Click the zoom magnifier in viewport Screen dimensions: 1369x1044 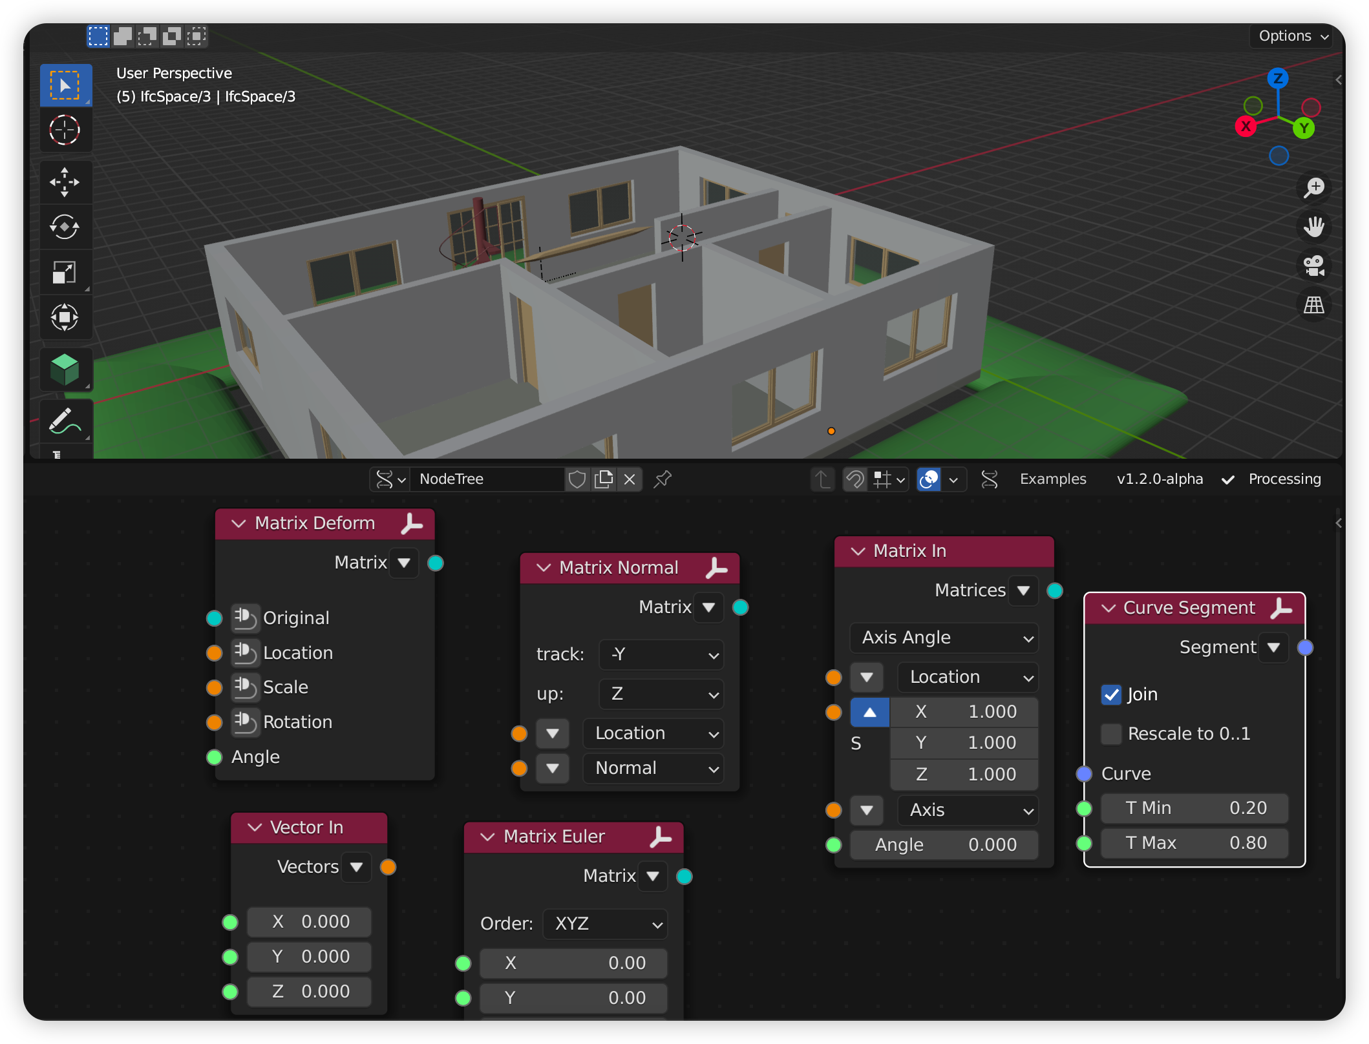(x=1314, y=188)
